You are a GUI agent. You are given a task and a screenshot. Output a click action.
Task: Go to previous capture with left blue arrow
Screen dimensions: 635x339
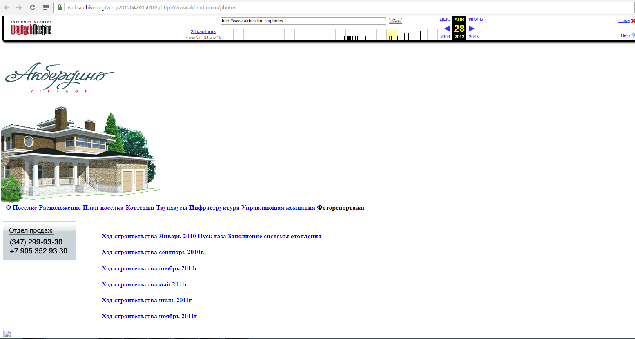pos(447,29)
